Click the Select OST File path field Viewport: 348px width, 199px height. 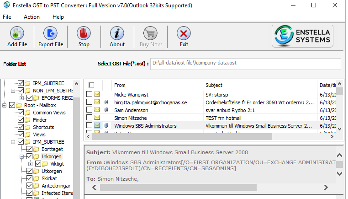pyautogui.click(x=245, y=64)
